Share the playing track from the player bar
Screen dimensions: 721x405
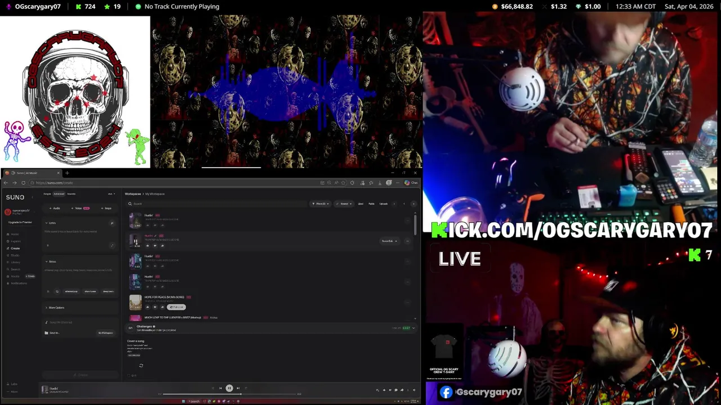tap(402, 390)
